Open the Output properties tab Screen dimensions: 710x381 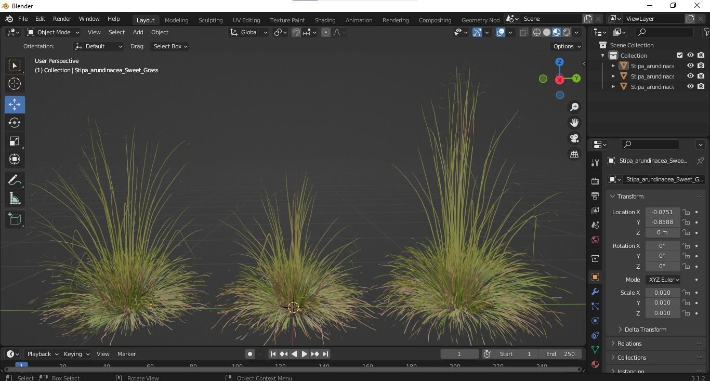[595, 196]
